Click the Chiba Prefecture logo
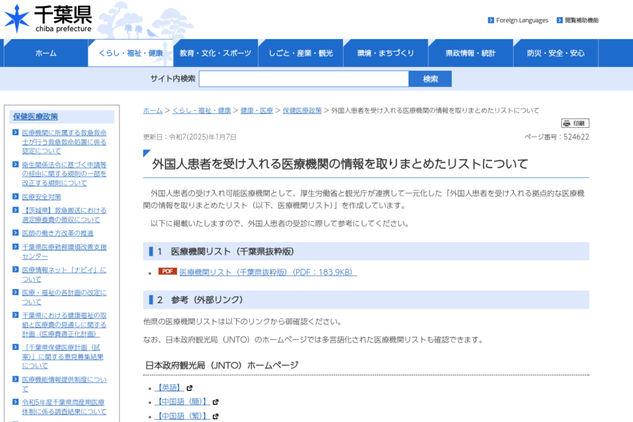The image size is (633, 422). pos(48,19)
